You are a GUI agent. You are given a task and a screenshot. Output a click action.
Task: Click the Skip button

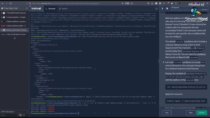[x=191, y=113]
